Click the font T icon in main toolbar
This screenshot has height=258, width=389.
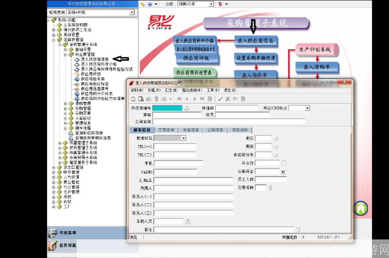220,4
